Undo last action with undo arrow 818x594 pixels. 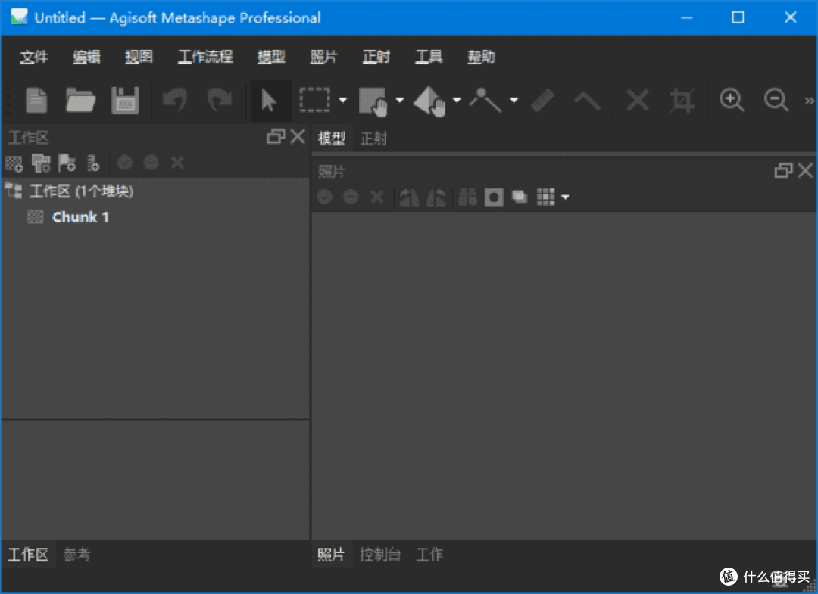pos(175,100)
